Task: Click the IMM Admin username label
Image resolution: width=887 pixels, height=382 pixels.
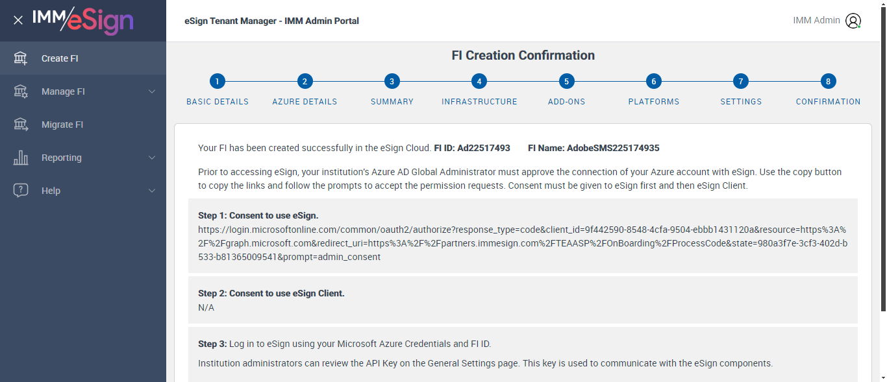Action: tap(816, 20)
